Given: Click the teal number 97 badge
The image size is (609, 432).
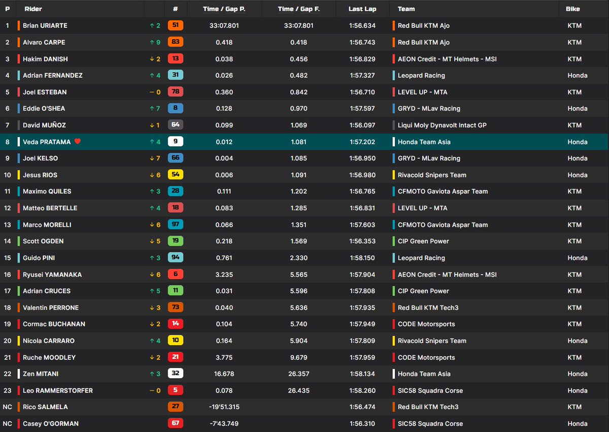Looking at the screenshot, I should [x=175, y=224].
